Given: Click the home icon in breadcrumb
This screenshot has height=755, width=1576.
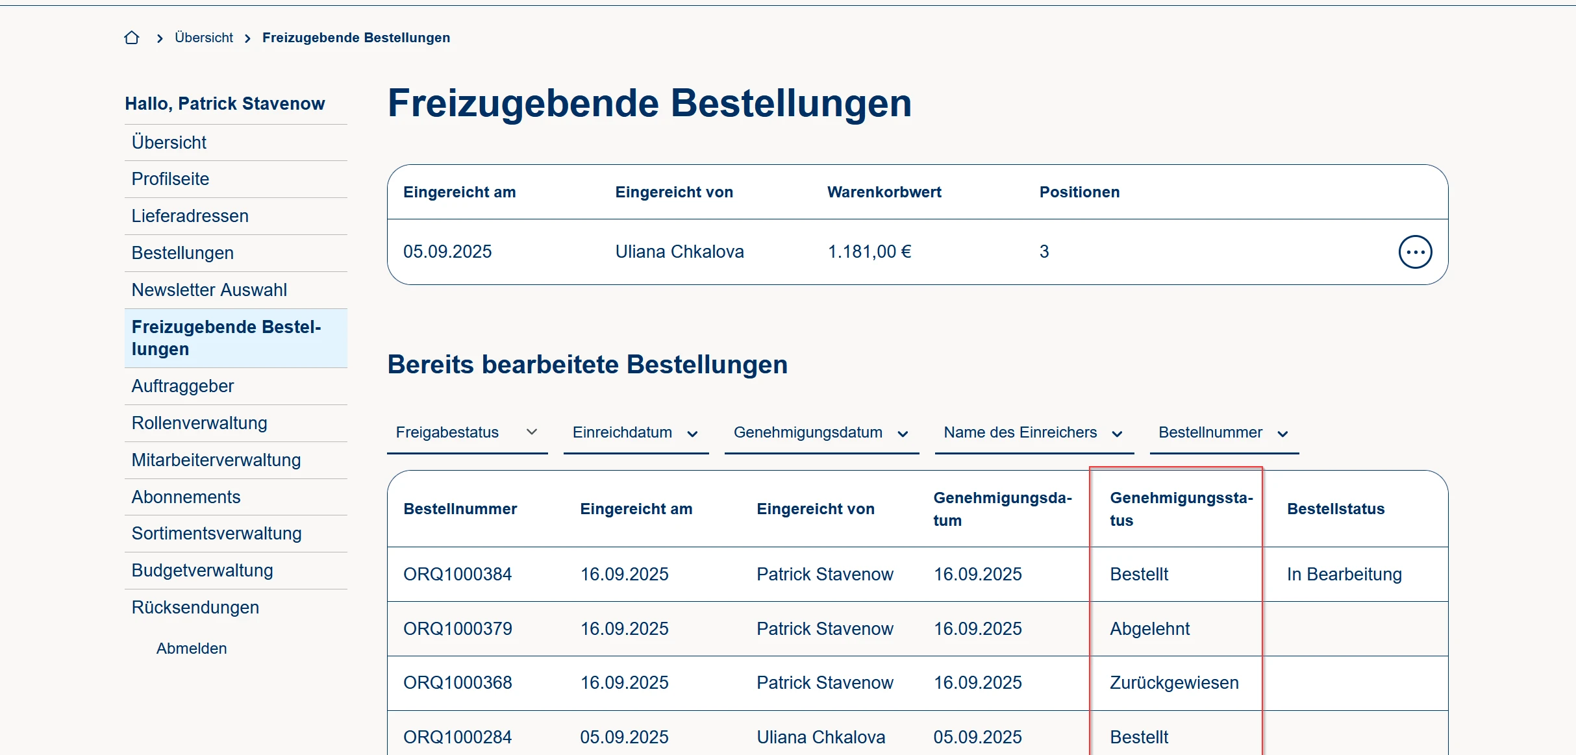Looking at the screenshot, I should tap(132, 38).
